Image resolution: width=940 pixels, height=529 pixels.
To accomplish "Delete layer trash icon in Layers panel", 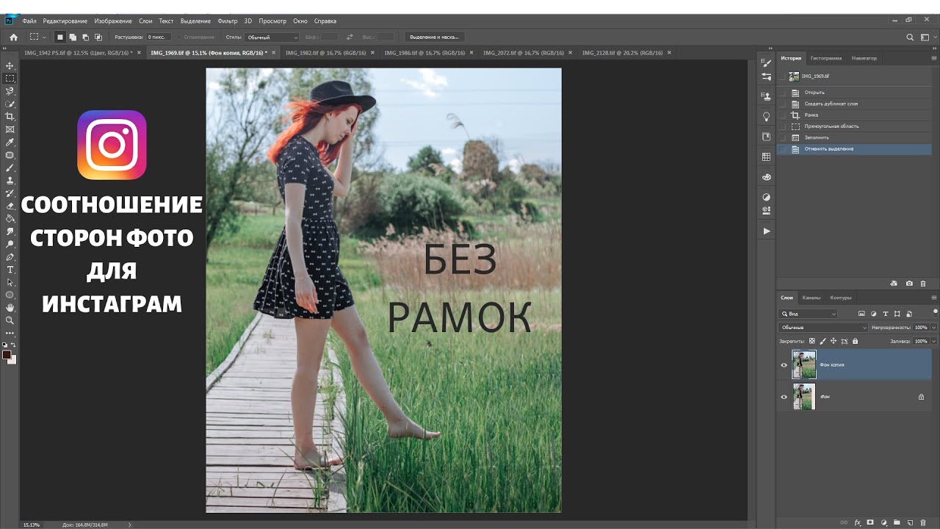I will coord(923,522).
